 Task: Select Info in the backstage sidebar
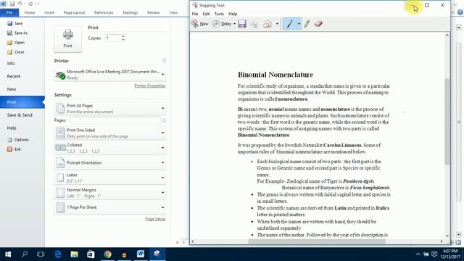click(11, 63)
